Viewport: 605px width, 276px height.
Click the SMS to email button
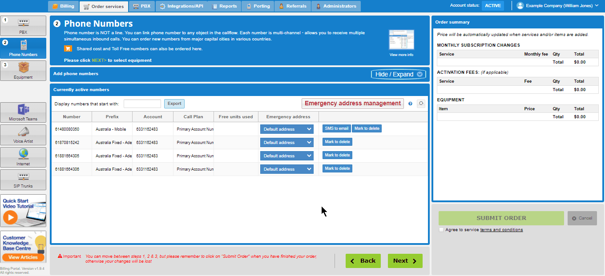coord(336,128)
